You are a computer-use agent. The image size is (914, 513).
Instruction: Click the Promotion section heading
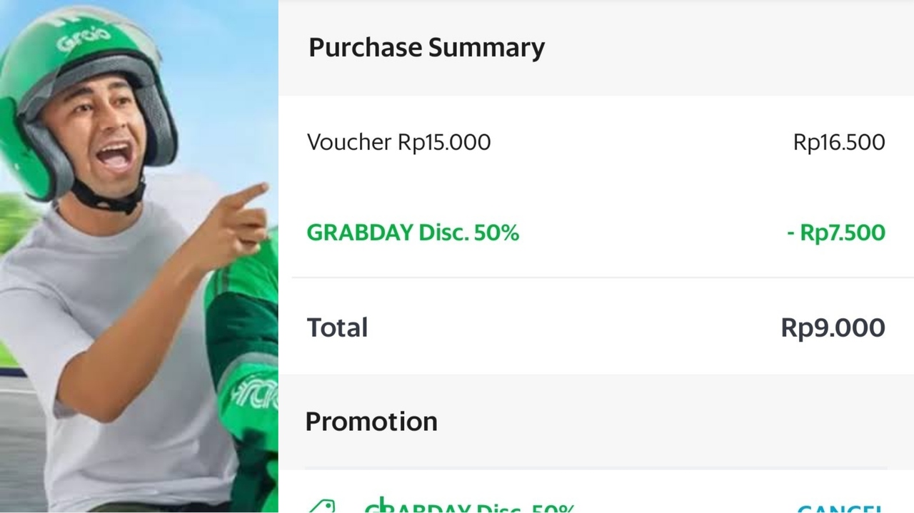371,421
